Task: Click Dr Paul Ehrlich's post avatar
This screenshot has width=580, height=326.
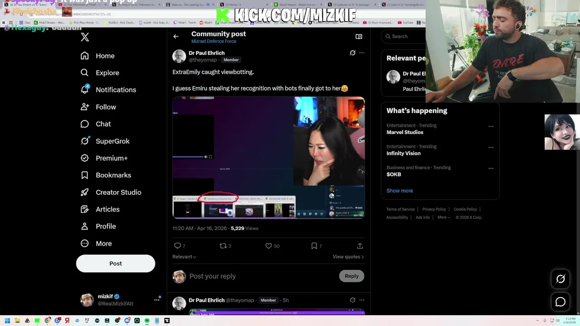Action: point(179,56)
